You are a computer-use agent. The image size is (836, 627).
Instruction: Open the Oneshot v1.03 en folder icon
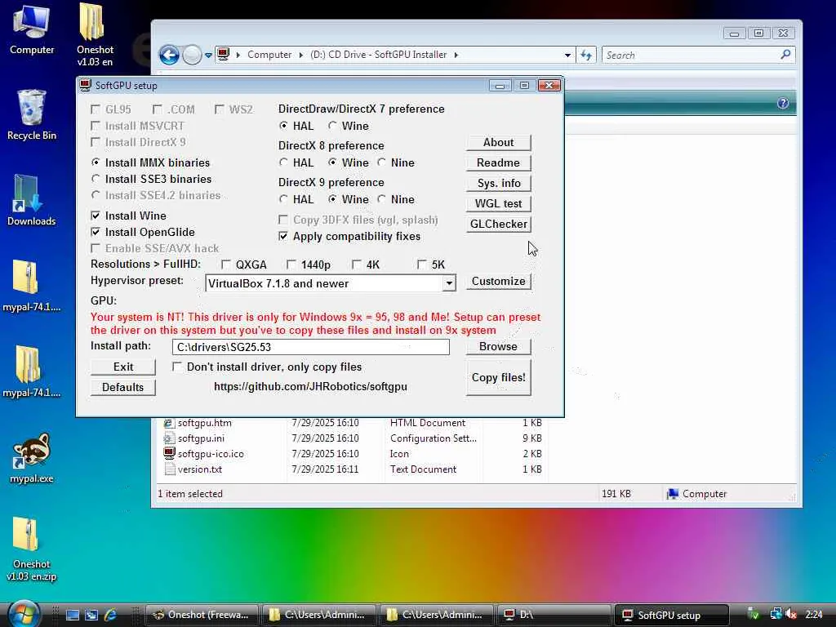[95, 34]
